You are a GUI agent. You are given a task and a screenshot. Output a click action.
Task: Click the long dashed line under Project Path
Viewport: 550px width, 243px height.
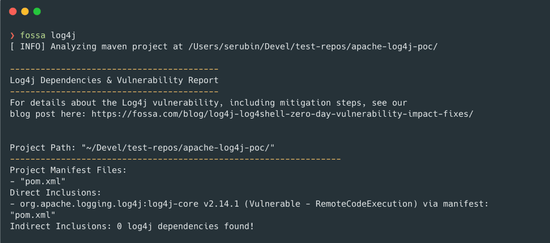175,159
